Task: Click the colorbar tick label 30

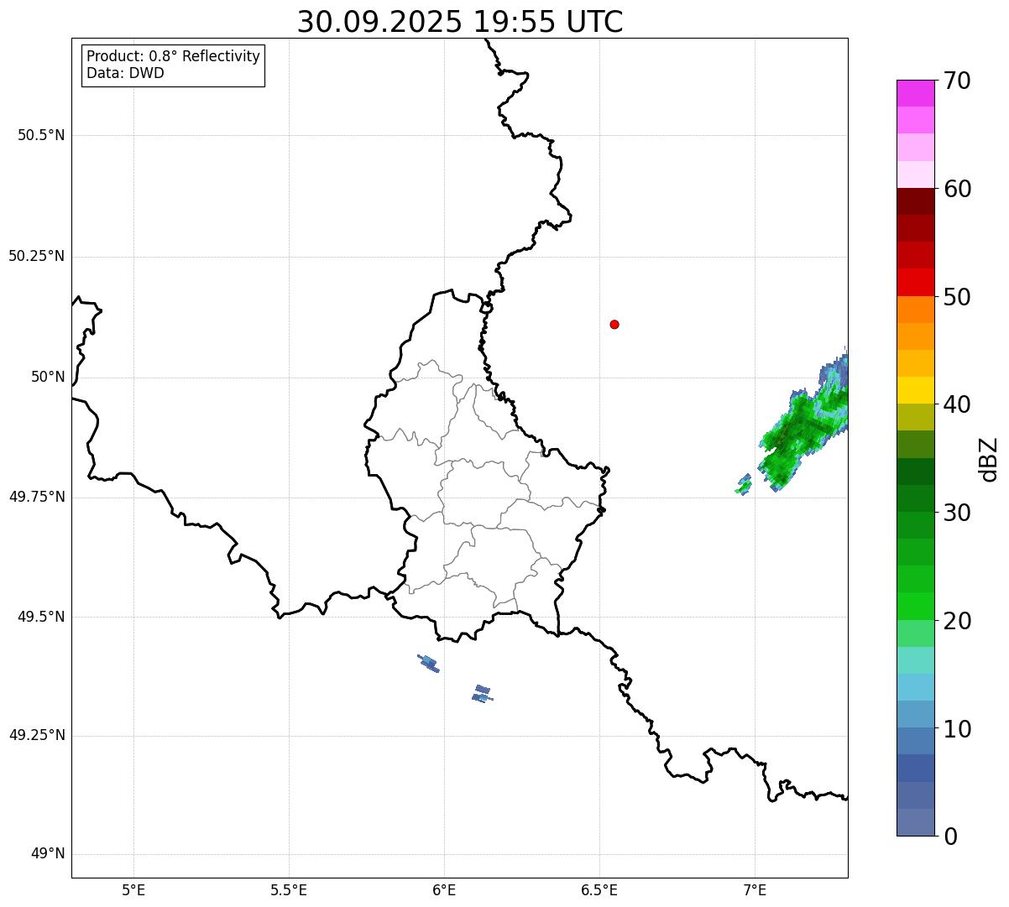Action: point(957,513)
